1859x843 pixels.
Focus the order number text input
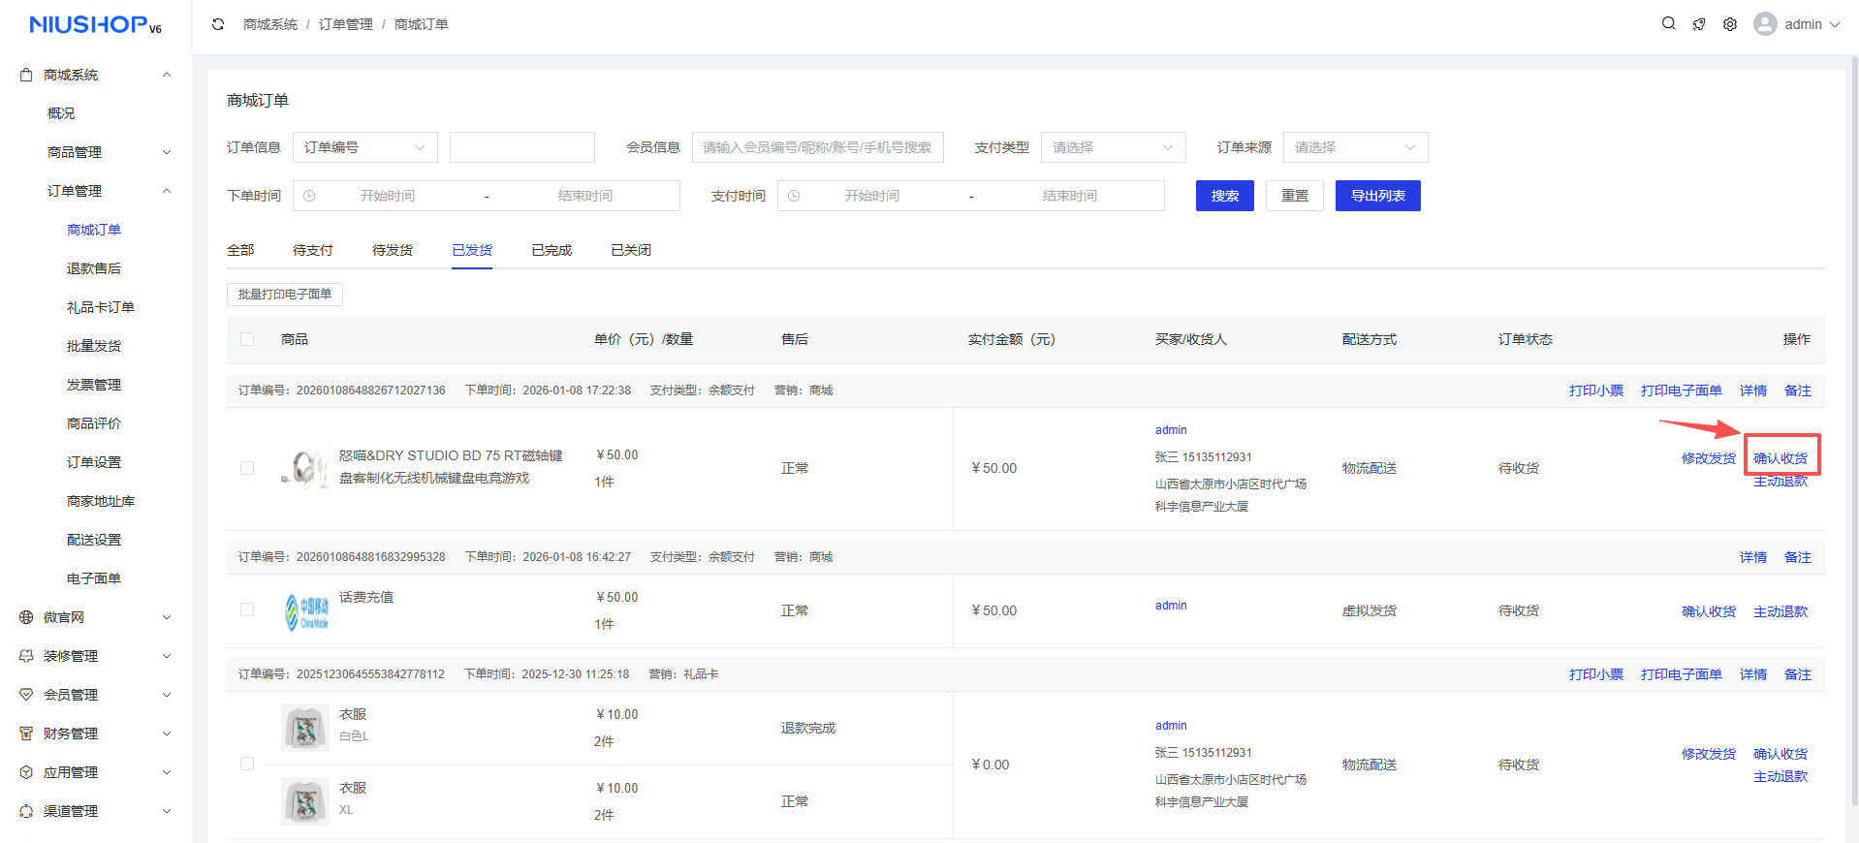(x=522, y=147)
